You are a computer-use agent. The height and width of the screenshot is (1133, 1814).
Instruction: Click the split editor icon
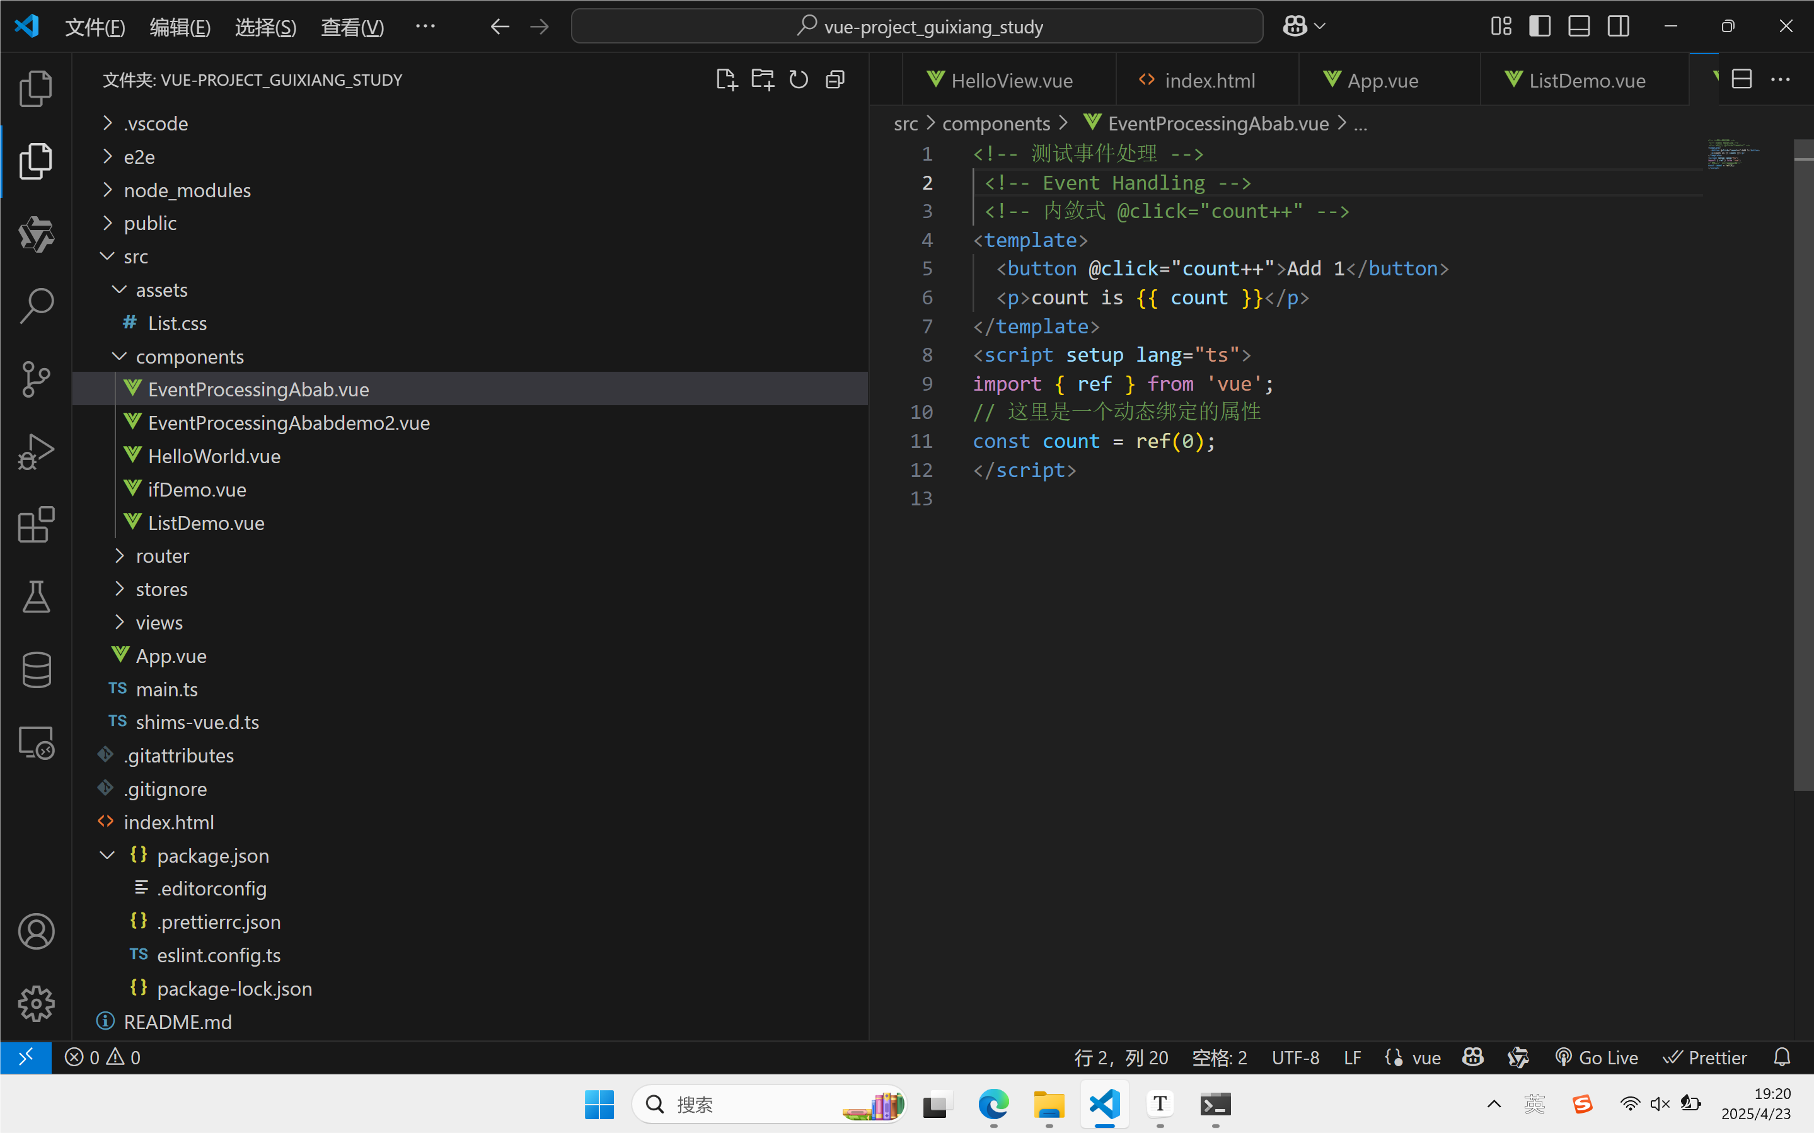click(1742, 79)
